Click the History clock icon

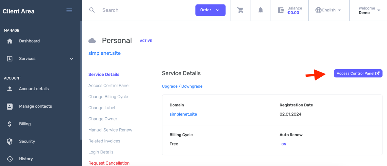click(x=10, y=159)
